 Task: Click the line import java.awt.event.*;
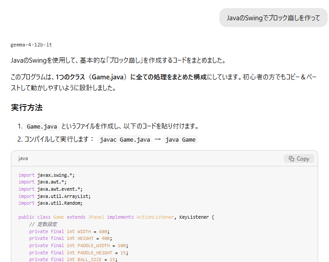click(51, 189)
